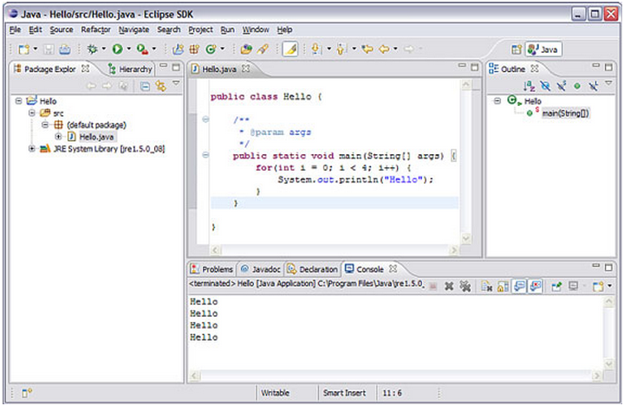Screen dimensions: 624x406
Task: Click the green Run button in toolbar
Action: pos(115,49)
